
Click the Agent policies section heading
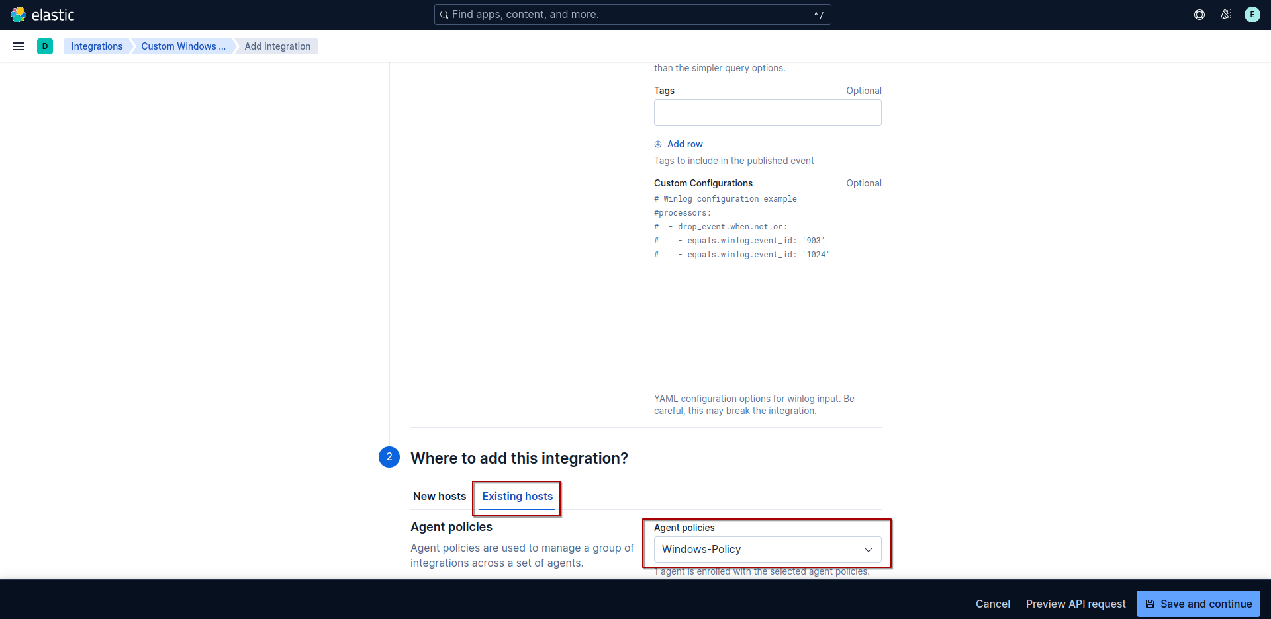point(451,527)
